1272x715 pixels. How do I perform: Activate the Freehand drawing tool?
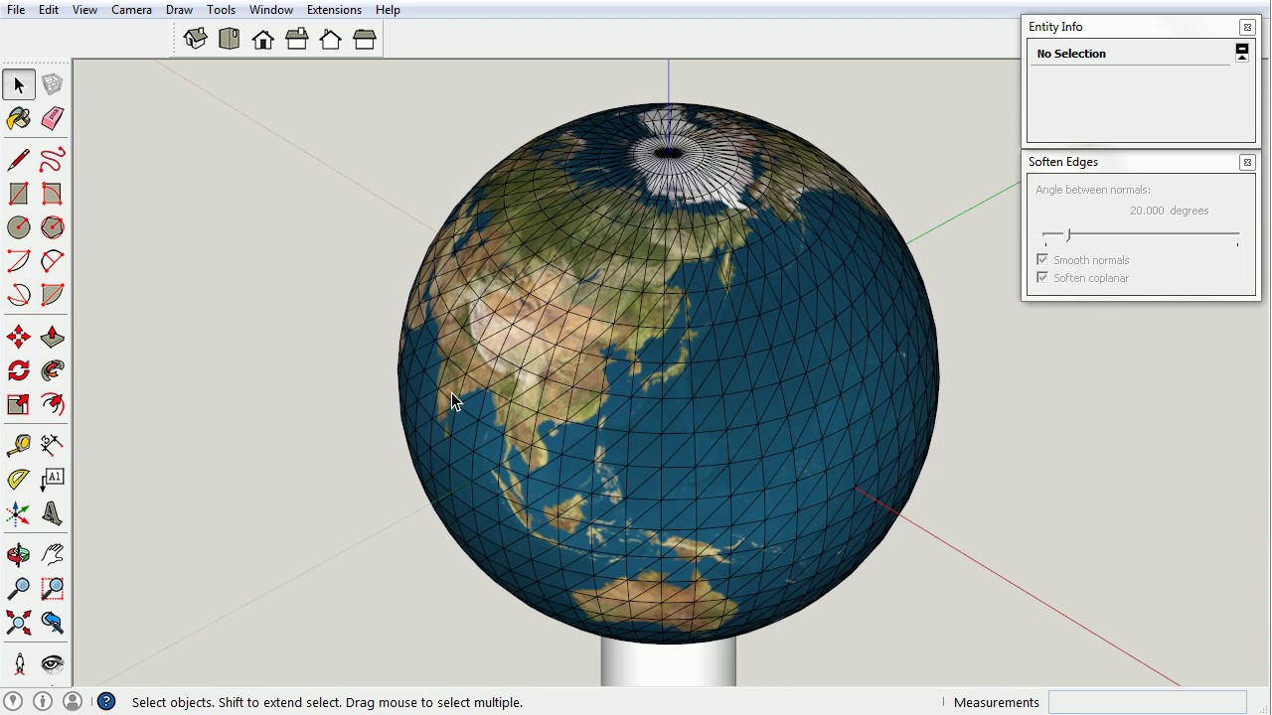pyautogui.click(x=53, y=160)
